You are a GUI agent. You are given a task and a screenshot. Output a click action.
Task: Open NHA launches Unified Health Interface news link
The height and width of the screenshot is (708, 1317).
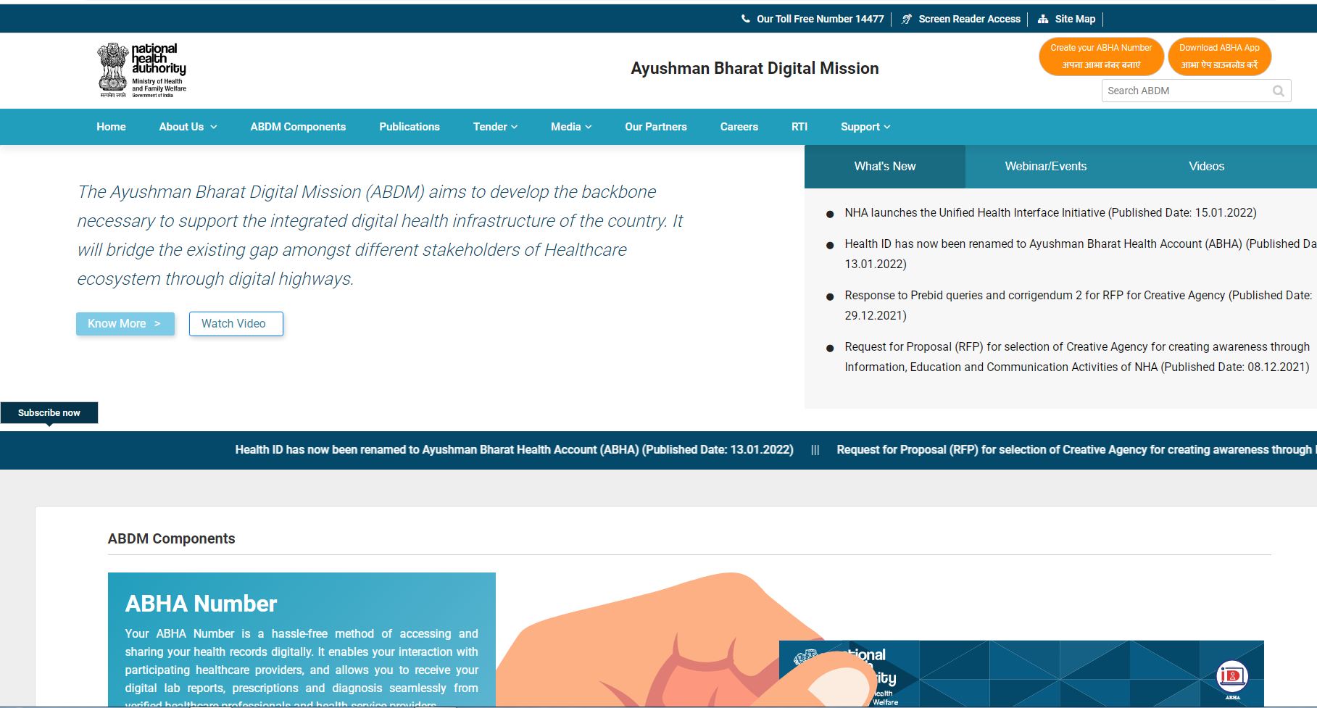1050,213
